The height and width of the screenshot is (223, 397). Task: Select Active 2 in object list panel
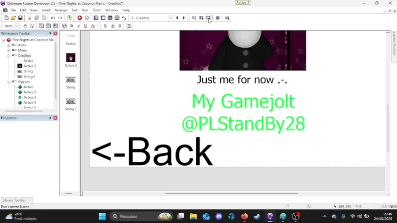[x=71, y=60]
